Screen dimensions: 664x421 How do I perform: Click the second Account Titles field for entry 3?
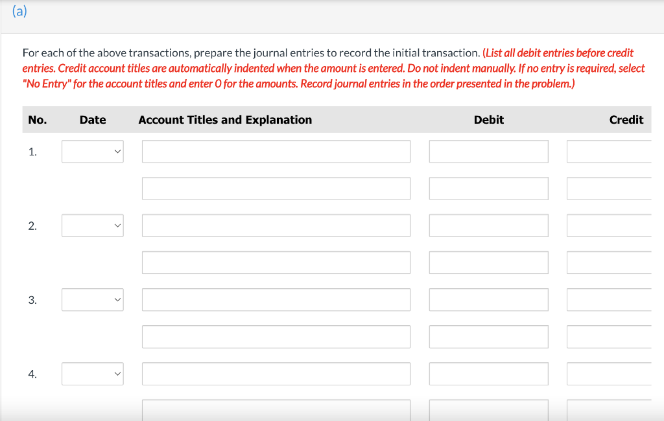pyautogui.click(x=276, y=336)
